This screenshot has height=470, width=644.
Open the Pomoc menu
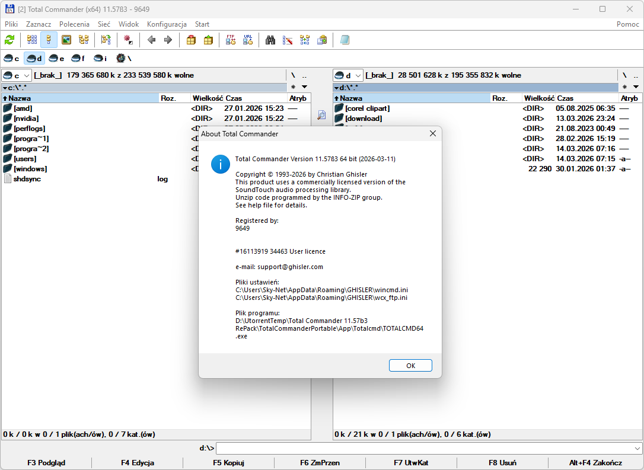point(627,24)
